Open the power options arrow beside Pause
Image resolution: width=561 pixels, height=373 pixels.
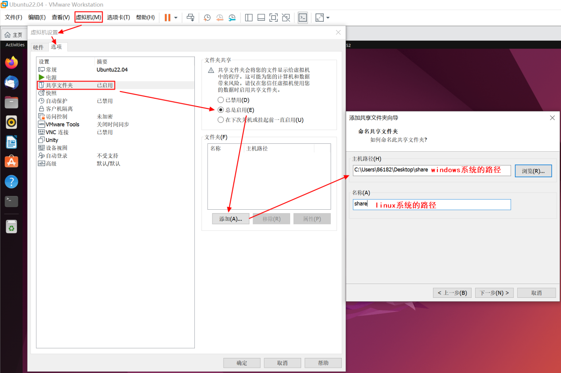[x=176, y=18]
